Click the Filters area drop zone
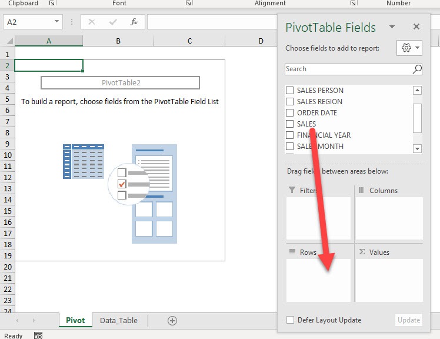The height and width of the screenshot is (339, 440). click(x=318, y=218)
